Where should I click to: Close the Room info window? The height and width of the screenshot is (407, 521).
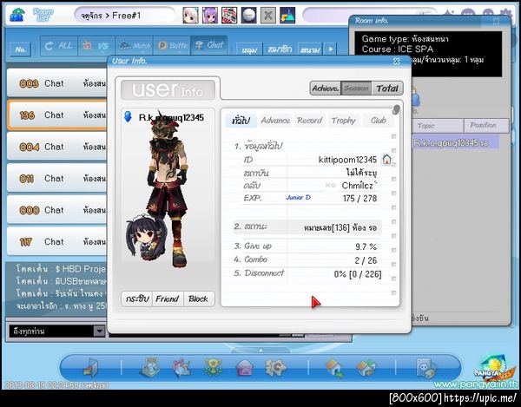497,21
